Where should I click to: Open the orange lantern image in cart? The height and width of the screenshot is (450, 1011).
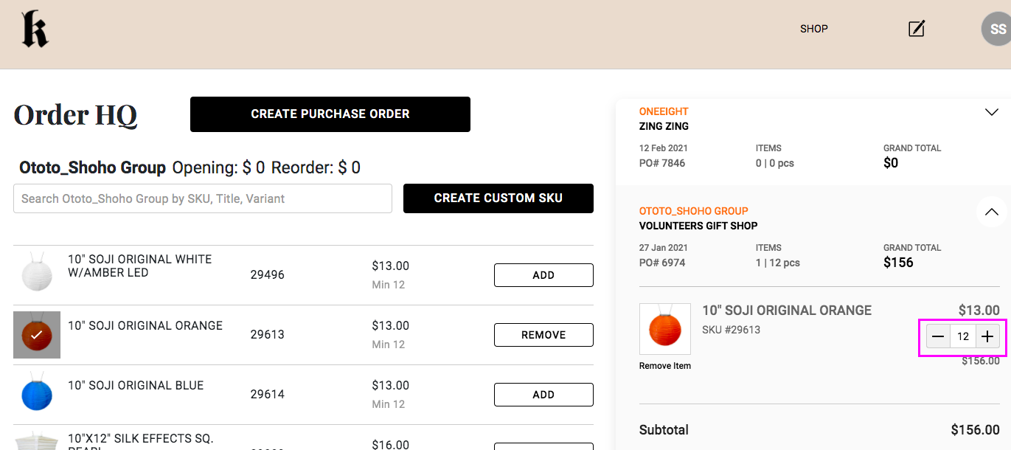[665, 329]
